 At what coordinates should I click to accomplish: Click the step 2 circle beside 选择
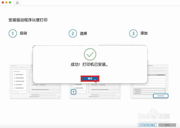73,33
